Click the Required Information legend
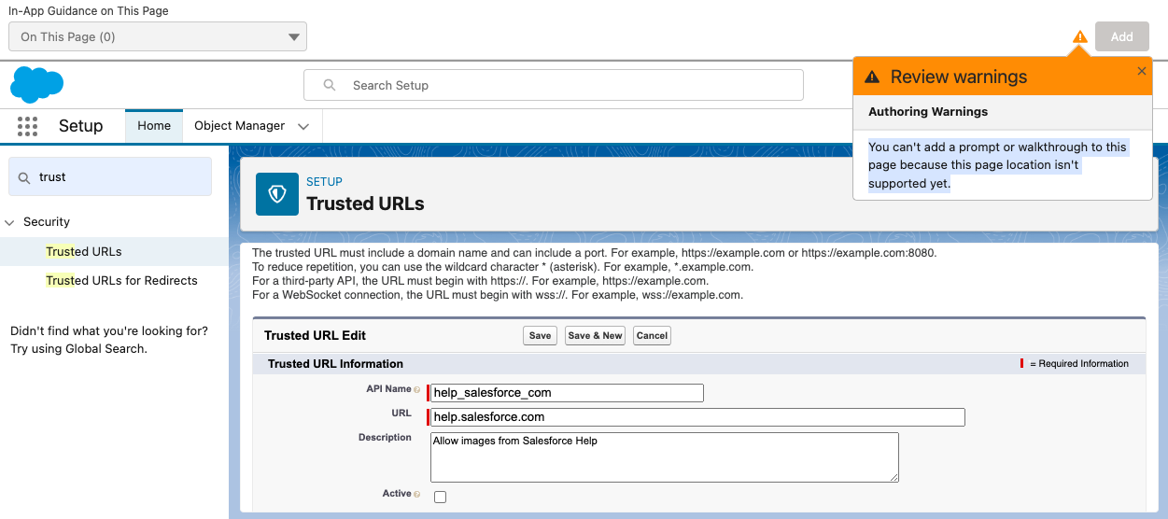This screenshot has height=519, width=1168. [x=1078, y=364]
